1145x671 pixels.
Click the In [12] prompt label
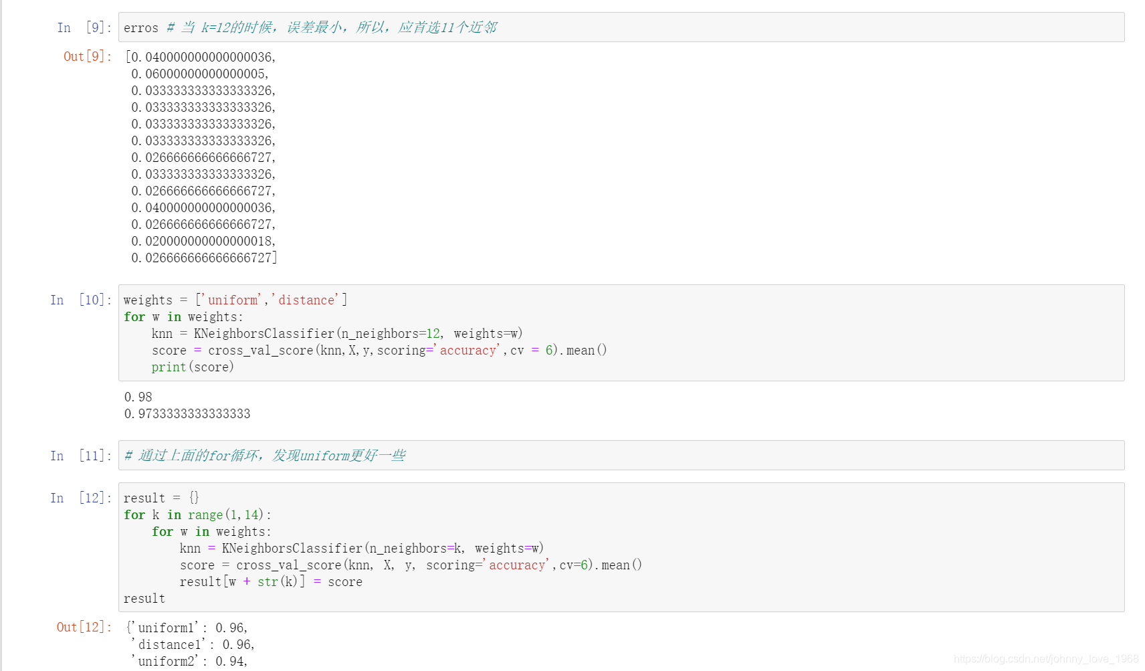coord(81,498)
